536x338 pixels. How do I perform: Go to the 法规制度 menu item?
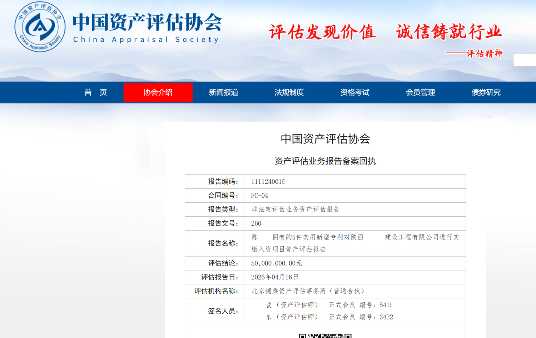tap(289, 92)
